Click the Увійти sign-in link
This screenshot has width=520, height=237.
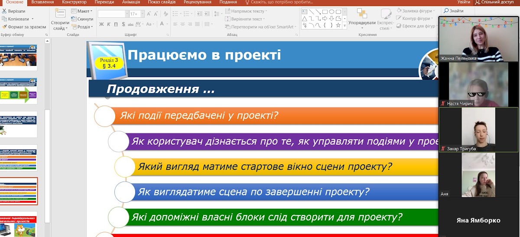464,2
